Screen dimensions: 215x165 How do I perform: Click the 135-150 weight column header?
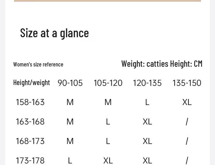click(x=187, y=83)
